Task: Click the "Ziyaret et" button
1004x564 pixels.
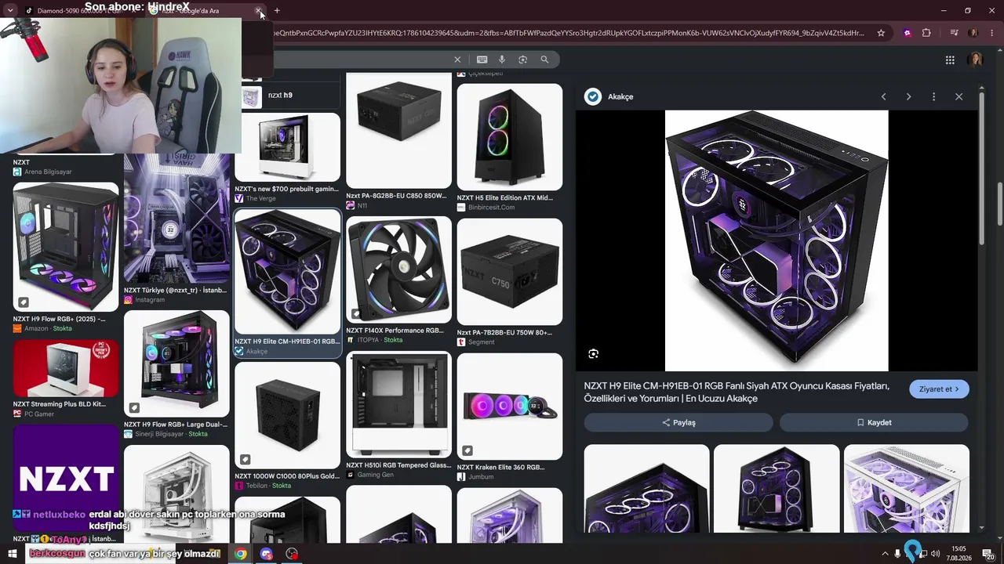Action: tap(939, 389)
